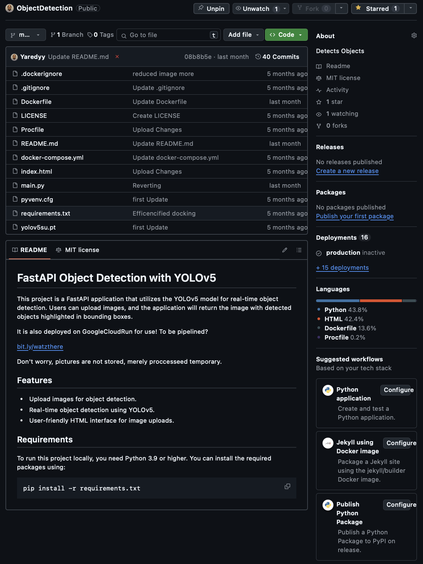Click the failed status X icon
Screen dimensions: 423x564
(117, 57)
